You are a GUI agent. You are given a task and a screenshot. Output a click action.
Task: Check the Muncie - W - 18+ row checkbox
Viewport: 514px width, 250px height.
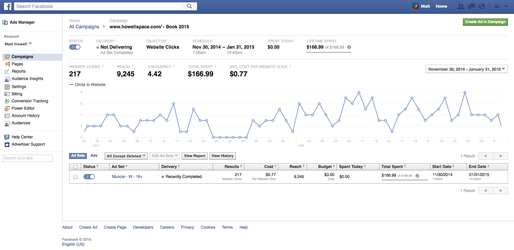75,177
